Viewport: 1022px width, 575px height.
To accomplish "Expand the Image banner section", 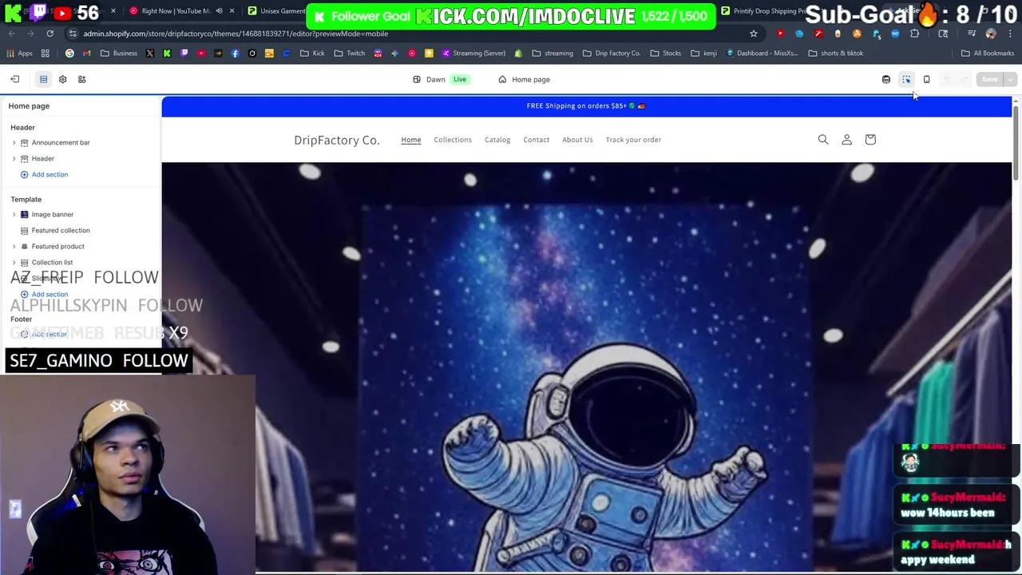I will coord(14,214).
